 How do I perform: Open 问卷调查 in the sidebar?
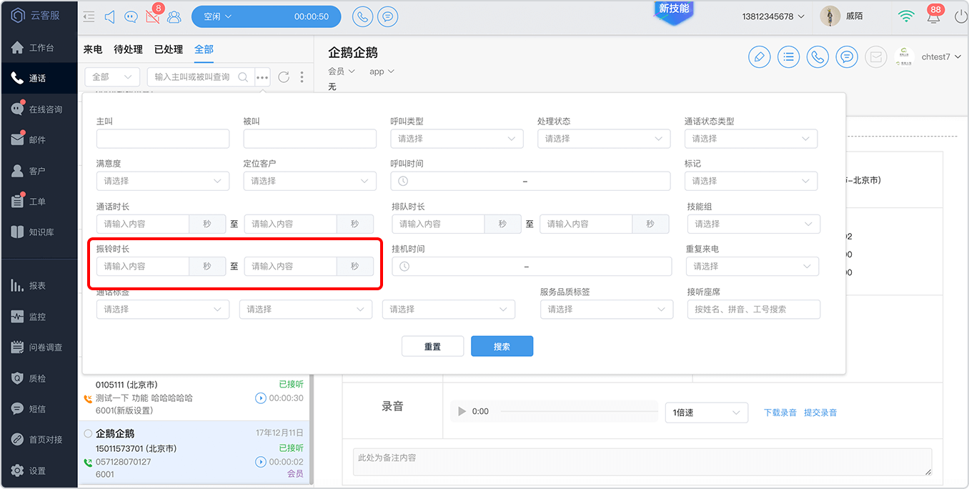[x=39, y=347]
